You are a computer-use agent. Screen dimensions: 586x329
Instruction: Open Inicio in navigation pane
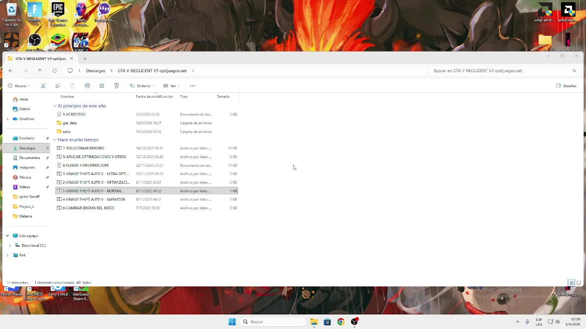coord(21,99)
